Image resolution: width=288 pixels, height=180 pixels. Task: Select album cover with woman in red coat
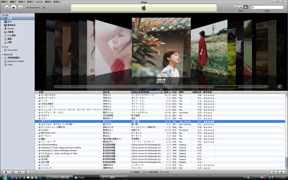tap(209, 47)
